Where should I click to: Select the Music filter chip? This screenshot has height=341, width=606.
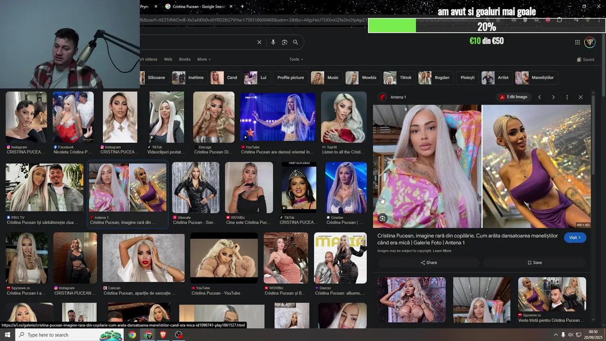[x=326, y=78]
